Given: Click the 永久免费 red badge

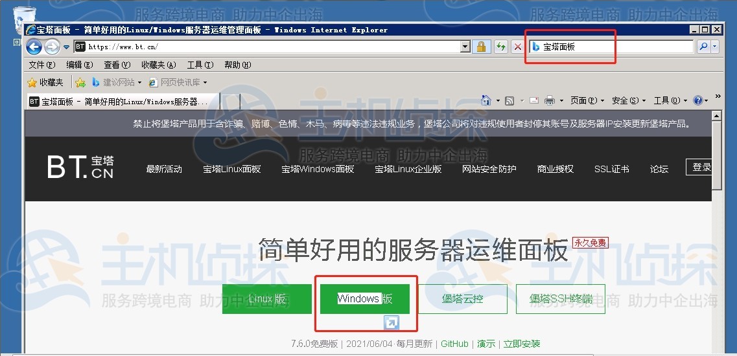Looking at the screenshot, I should (591, 243).
